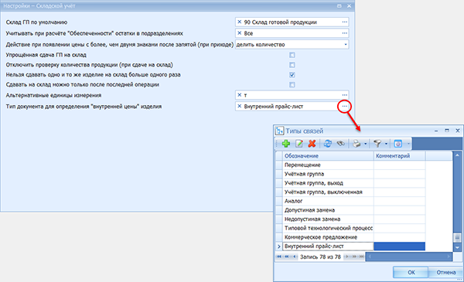Image resolution: width=464 pixels, height=282 pixels.
Task: Click the '90 Склад готовой продукции' field
Action: pos(292,22)
